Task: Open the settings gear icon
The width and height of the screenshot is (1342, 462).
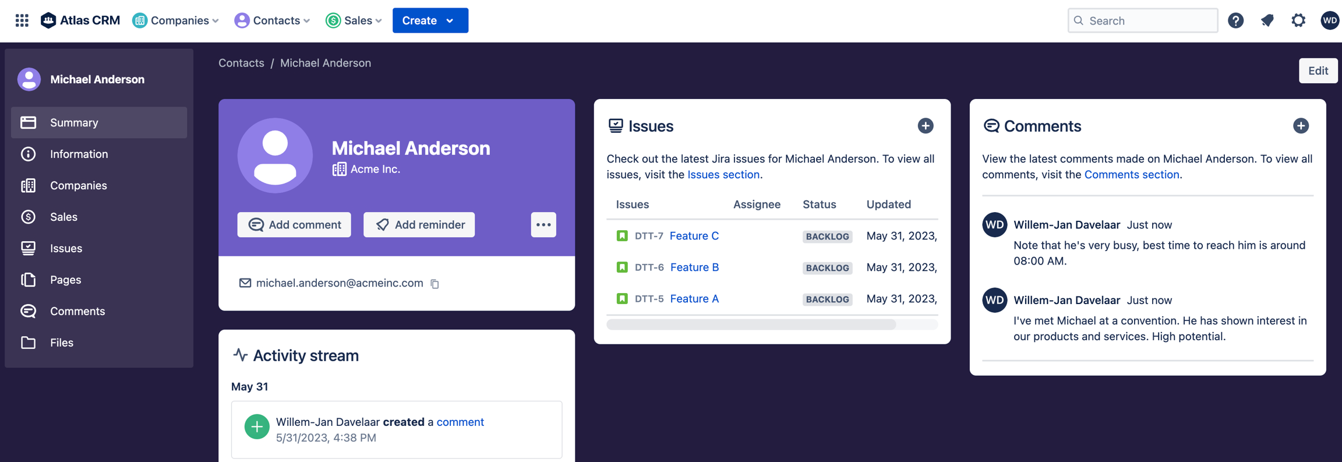Action: pos(1298,20)
